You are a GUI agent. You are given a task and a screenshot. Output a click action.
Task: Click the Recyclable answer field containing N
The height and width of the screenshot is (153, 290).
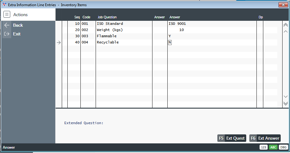coord(170,43)
